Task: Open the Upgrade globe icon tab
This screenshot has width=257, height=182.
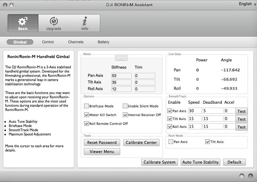Action: [54, 23]
